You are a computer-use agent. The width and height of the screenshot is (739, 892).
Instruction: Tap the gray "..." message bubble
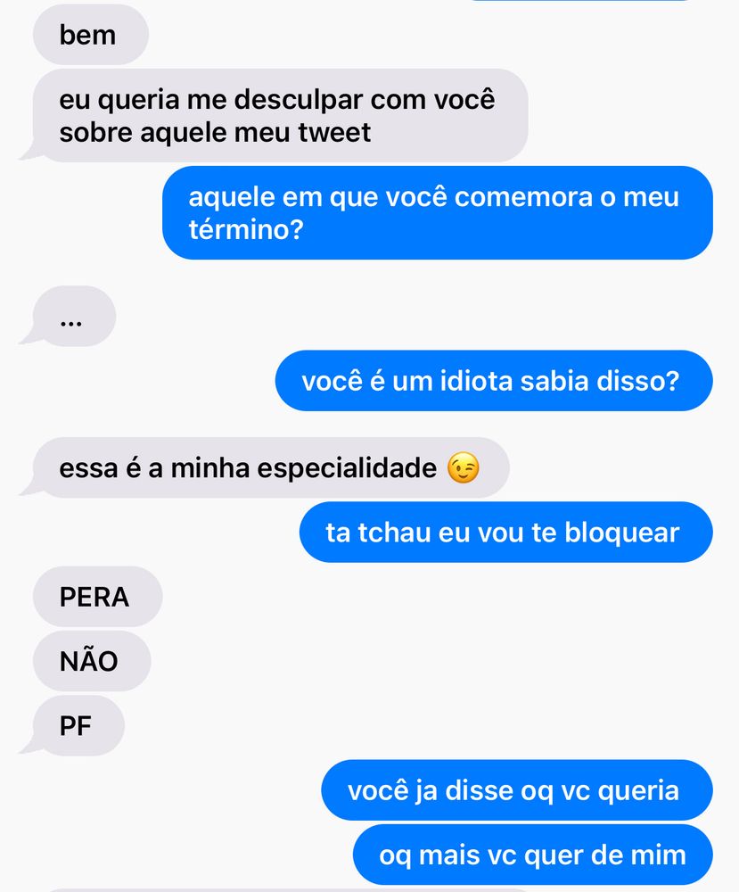pyautogui.click(x=69, y=317)
